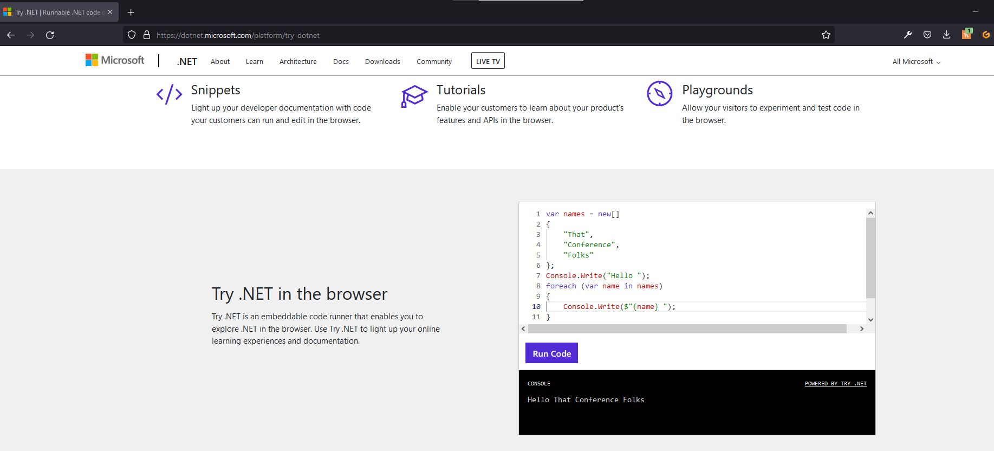Screen dimensions: 994x451
Task: Click the code editor scroll up arrow
Action: (x=870, y=213)
